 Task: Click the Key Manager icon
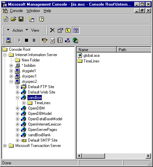[45, 40]
